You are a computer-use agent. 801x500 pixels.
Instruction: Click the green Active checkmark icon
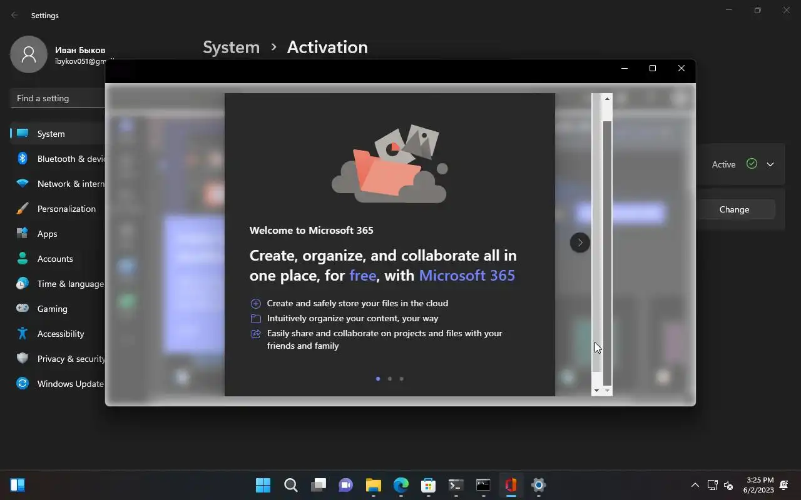tap(752, 164)
